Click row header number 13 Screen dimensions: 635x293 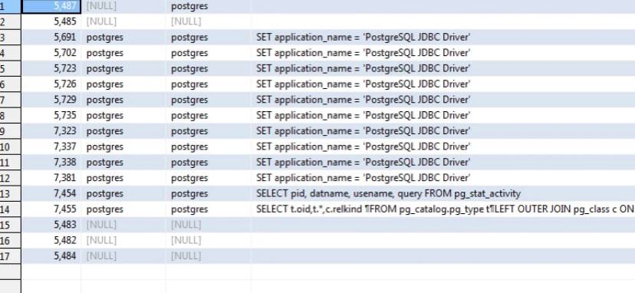(x=10, y=193)
